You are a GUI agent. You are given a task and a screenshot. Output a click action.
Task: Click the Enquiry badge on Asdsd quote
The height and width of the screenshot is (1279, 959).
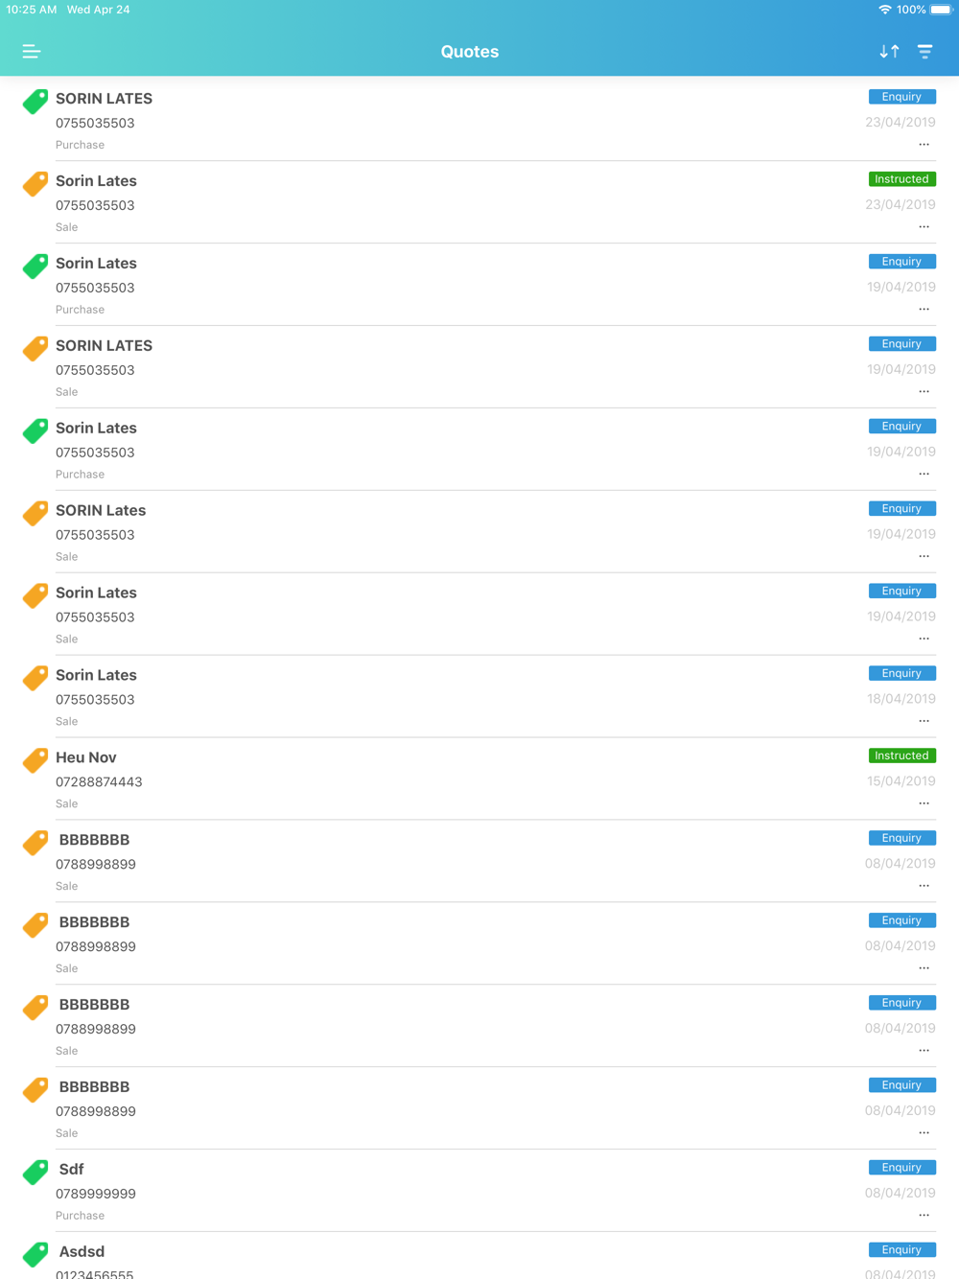(901, 1249)
